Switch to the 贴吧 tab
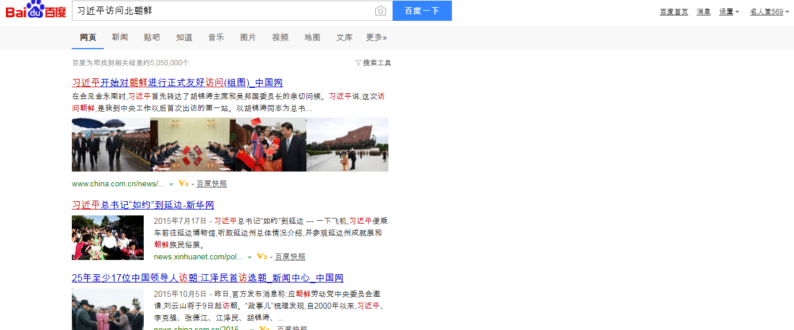Screen dimensions: 794x330 coord(152,37)
